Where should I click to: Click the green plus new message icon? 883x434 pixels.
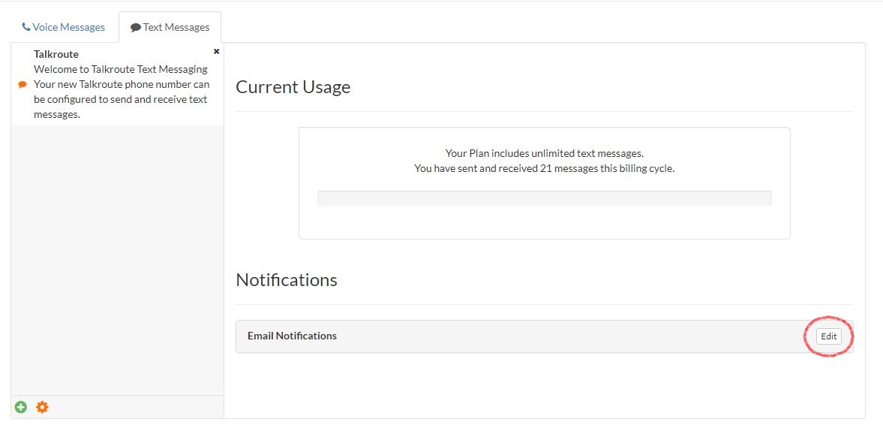(20, 407)
